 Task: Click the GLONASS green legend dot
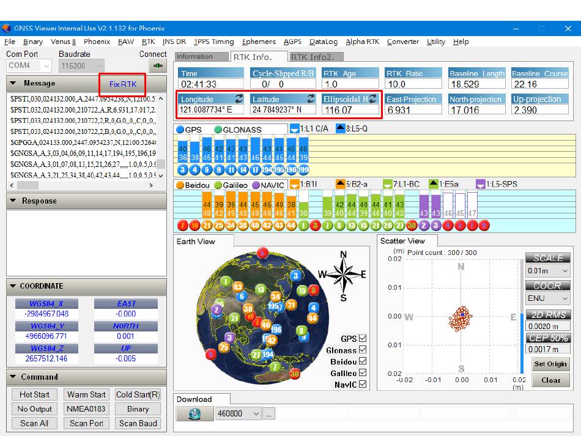(x=218, y=129)
